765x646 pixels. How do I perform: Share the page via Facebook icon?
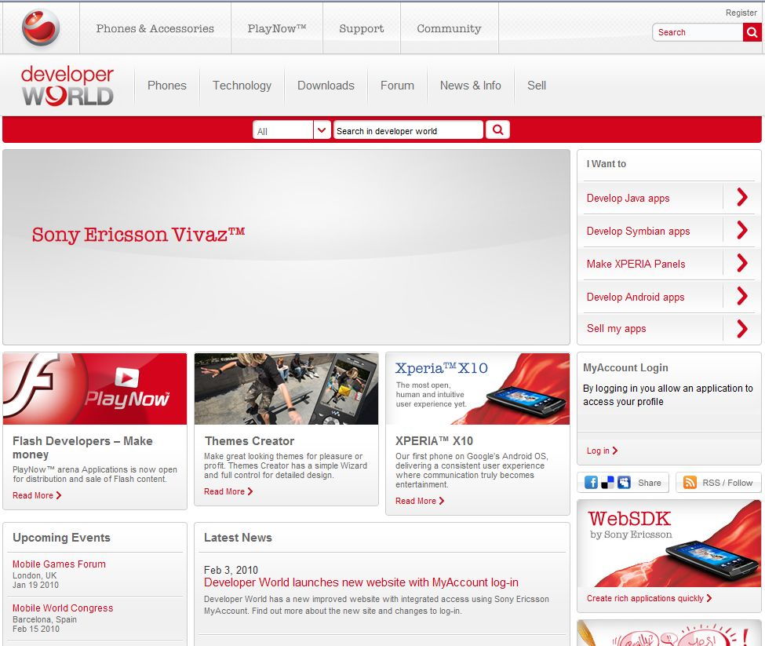(x=591, y=483)
